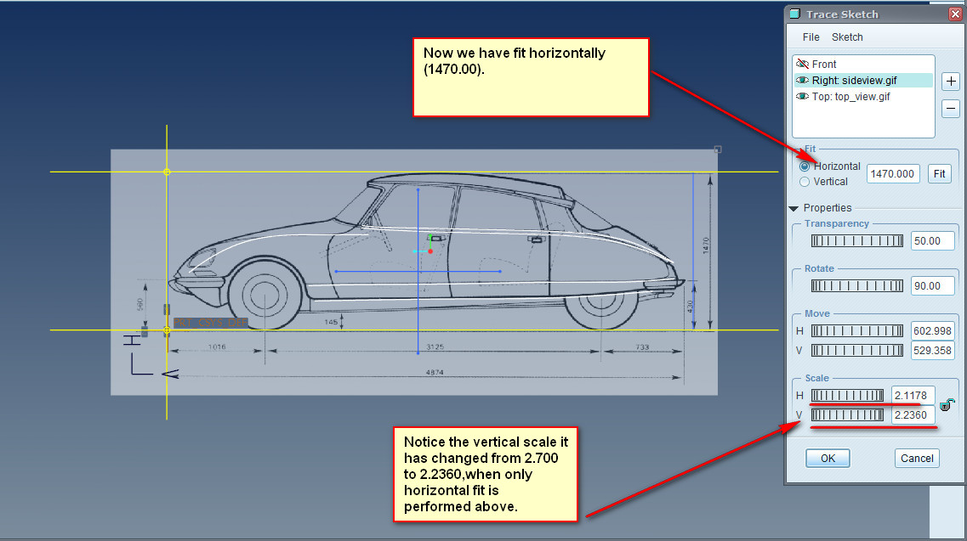The height and width of the screenshot is (541, 967).
Task: Click the lower yellow guide intersection point
Action: [168, 330]
